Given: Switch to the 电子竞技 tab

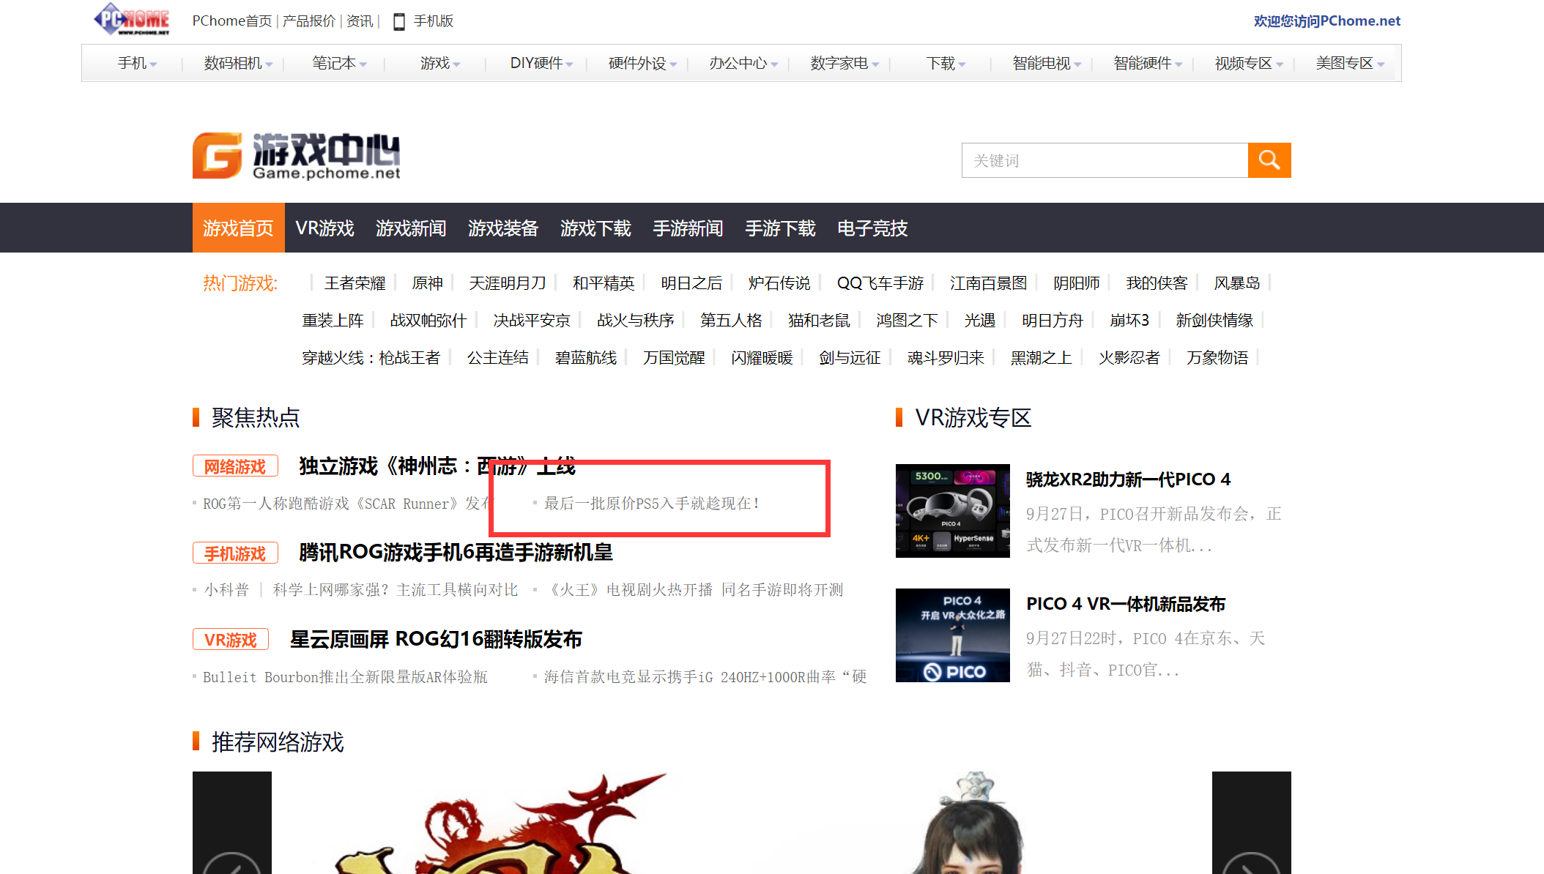Looking at the screenshot, I should point(872,228).
